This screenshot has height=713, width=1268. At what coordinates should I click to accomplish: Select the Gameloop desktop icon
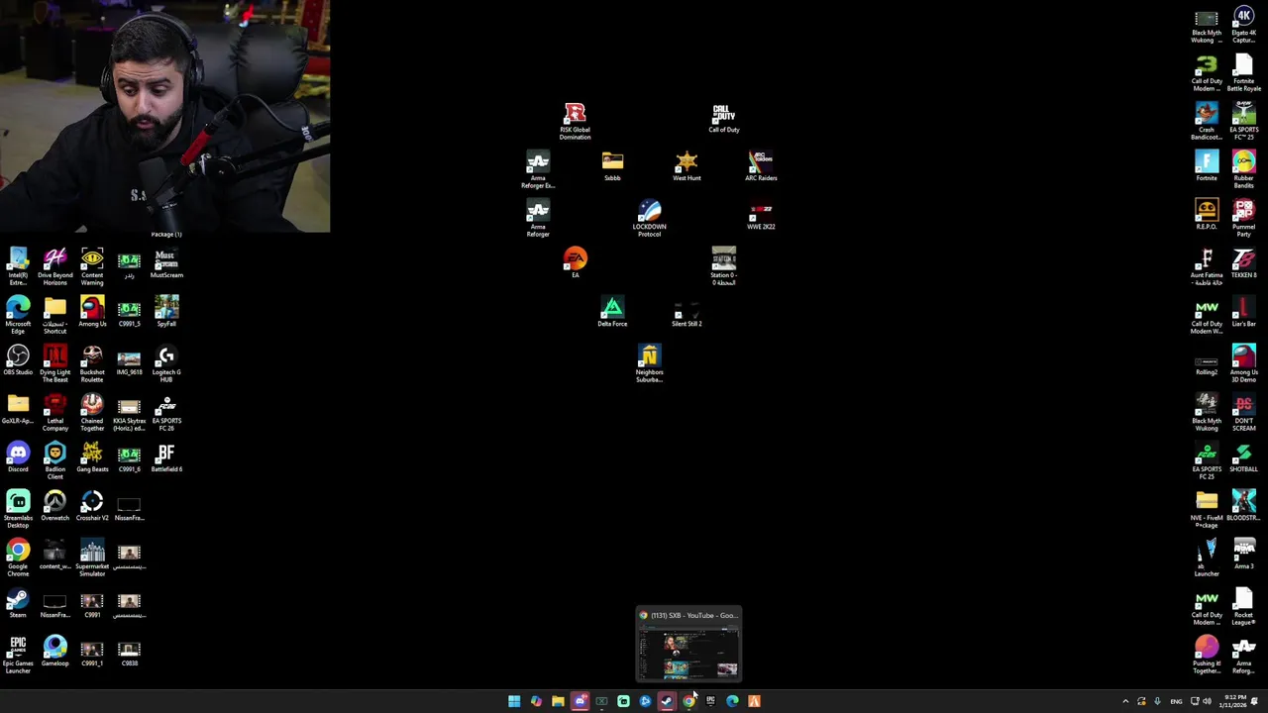[55, 652]
